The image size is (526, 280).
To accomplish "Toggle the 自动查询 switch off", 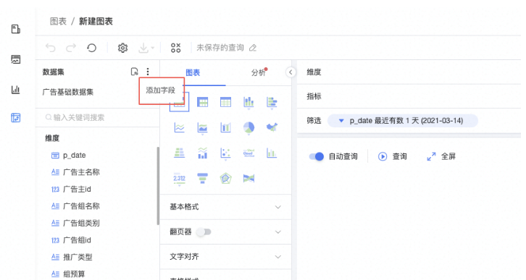I will 316,156.
